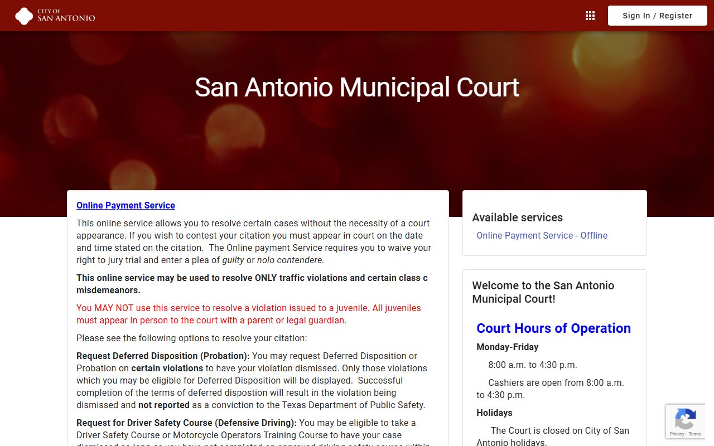
Task: Click the Court Hours of Operation heading
Action: click(x=553, y=328)
